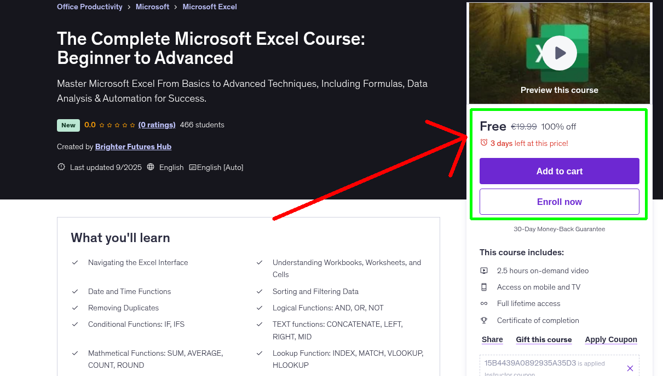Click the last updated badge icon

61,167
